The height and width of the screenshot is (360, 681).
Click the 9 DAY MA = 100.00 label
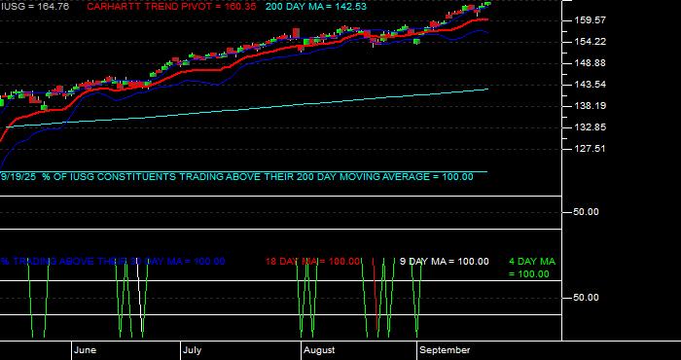pos(444,262)
